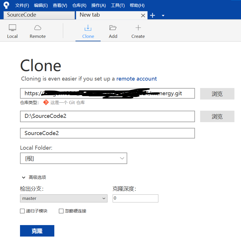Click the Git repository type icon
Viewport: 241px width, 244px height.
point(46,102)
